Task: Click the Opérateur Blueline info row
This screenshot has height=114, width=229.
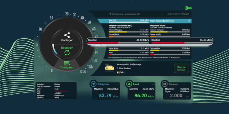Action: click(x=49, y=84)
